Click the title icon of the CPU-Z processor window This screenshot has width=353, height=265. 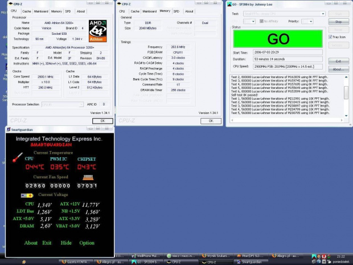pyautogui.click(x=10, y=4)
